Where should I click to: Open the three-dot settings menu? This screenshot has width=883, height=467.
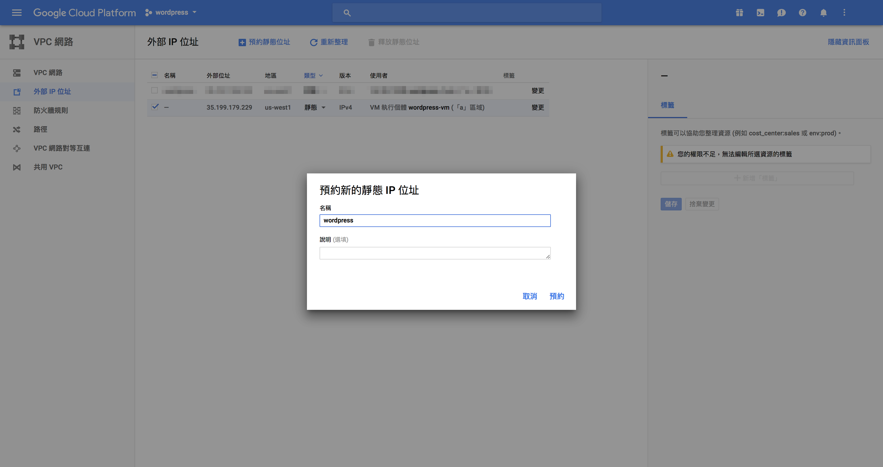[x=844, y=13]
